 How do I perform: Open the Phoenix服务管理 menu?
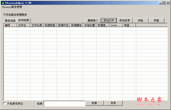tap(12, 7)
